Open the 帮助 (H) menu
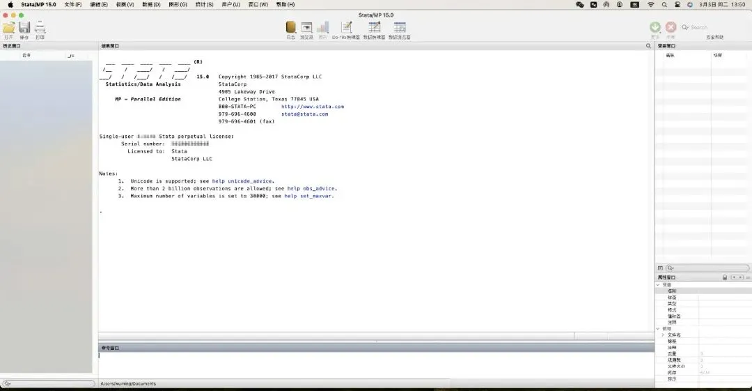This screenshot has width=752, height=391. click(x=285, y=4)
